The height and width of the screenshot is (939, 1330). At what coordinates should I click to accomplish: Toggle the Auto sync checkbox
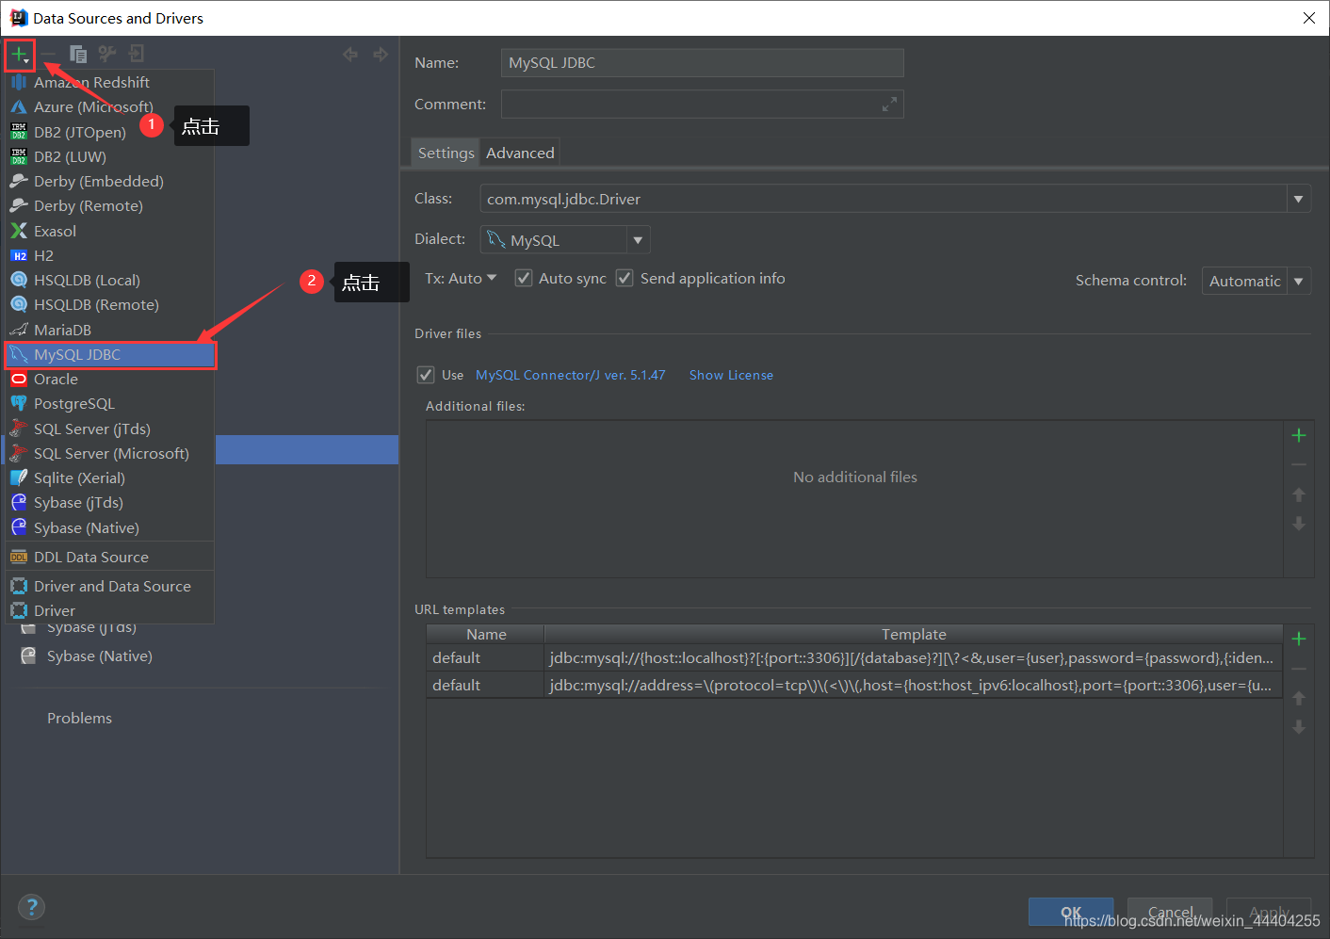tap(524, 278)
